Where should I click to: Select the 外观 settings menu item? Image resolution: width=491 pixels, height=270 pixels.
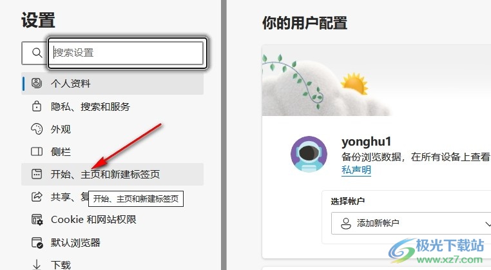112,129
